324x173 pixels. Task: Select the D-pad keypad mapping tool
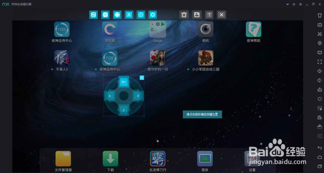pos(117,15)
